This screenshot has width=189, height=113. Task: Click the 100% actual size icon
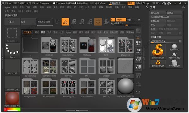tap(138, 59)
